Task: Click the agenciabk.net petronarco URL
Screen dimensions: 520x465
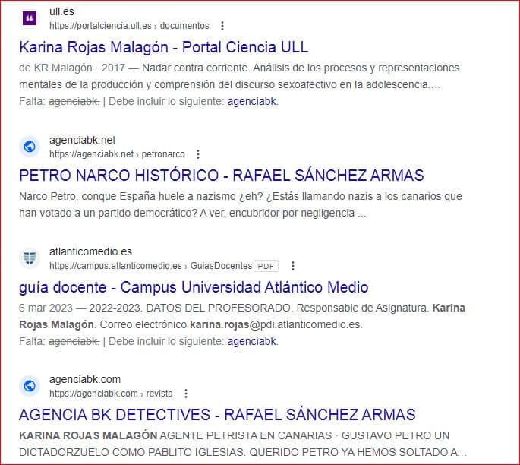Action: click(117, 154)
